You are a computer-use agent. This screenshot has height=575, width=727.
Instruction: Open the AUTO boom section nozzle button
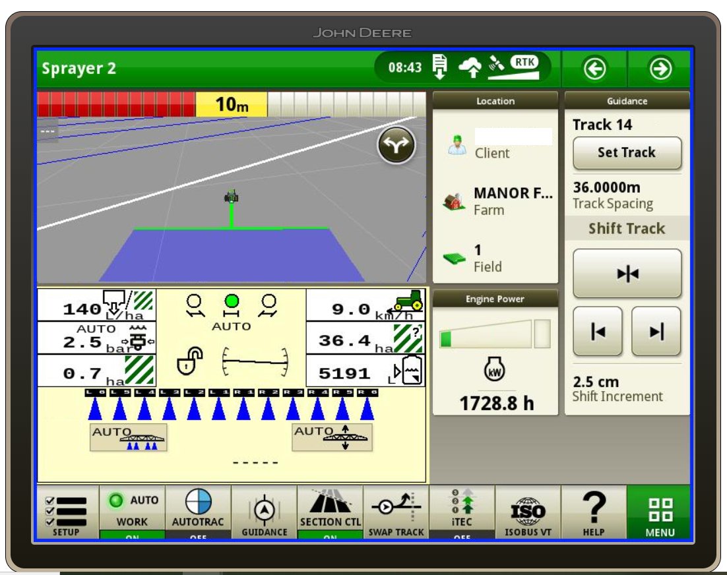point(129,437)
